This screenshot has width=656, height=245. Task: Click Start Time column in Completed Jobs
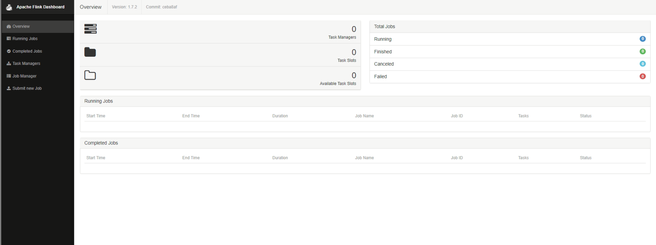coord(96,158)
